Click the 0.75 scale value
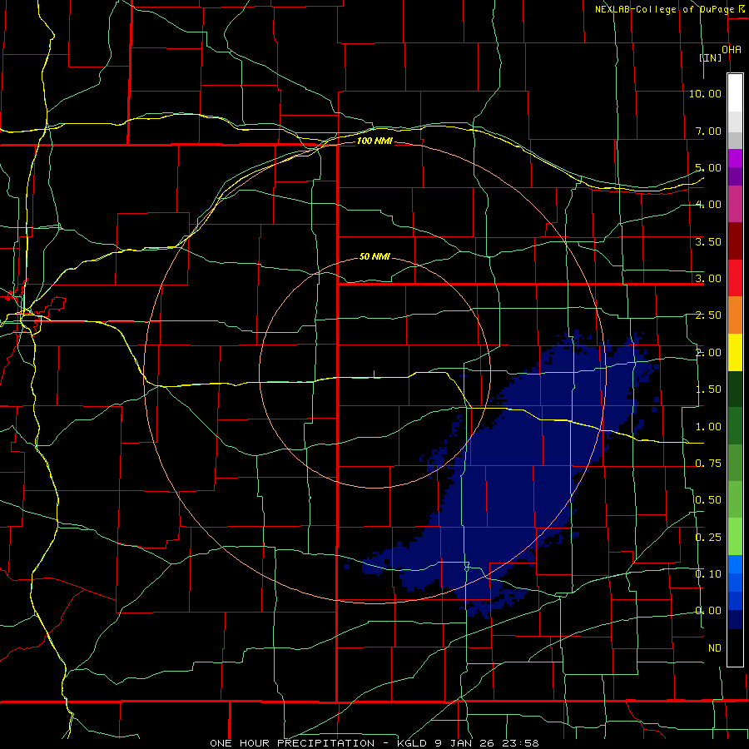Image resolution: width=749 pixels, height=749 pixels. coord(708,464)
